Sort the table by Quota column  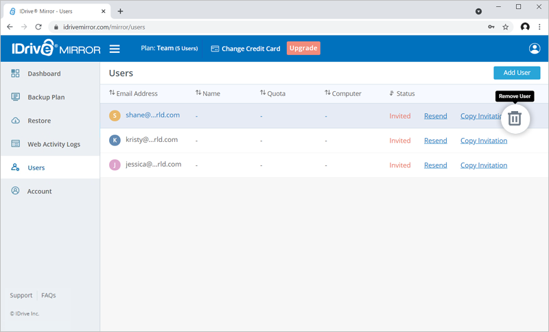click(272, 93)
